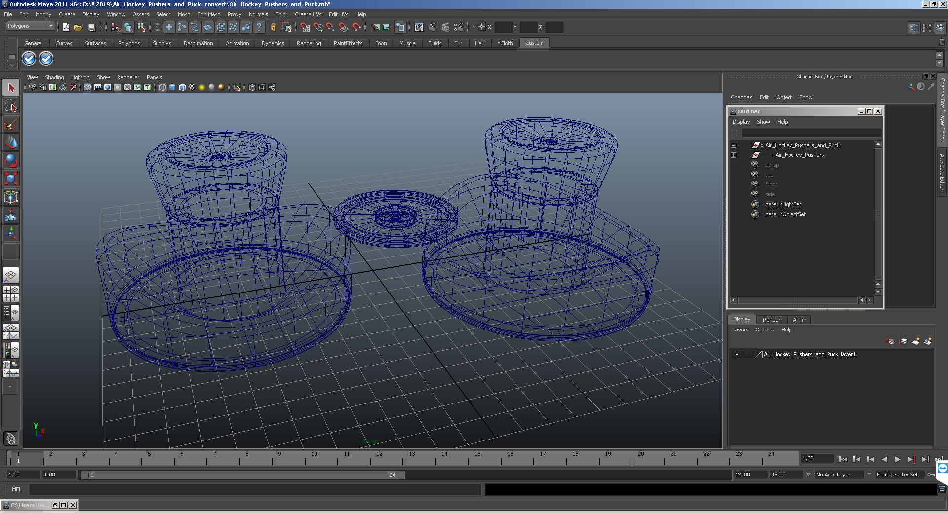Open the Edit Mesh menu
The width and height of the screenshot is (948, 513).
pos(209,14)
